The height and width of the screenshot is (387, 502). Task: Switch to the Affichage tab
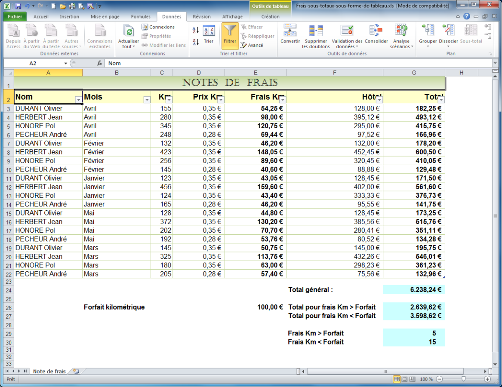tap(232, 17)
